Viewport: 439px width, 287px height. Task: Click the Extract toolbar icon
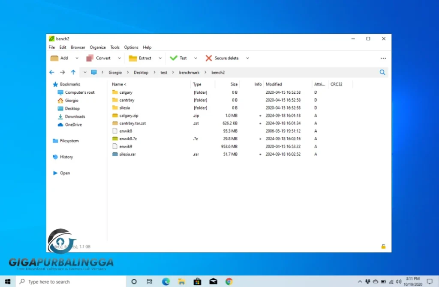(133, 58)
